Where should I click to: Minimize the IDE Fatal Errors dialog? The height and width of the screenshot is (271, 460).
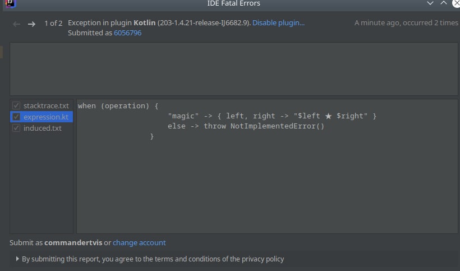[429, 3]
